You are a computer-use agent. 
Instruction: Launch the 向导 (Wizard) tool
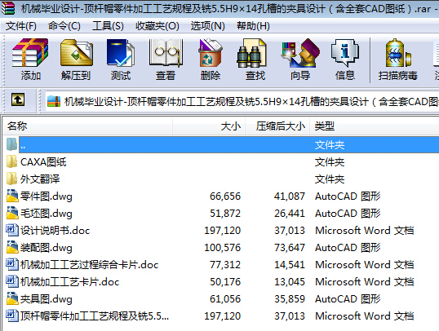click(x=299, y=53)
